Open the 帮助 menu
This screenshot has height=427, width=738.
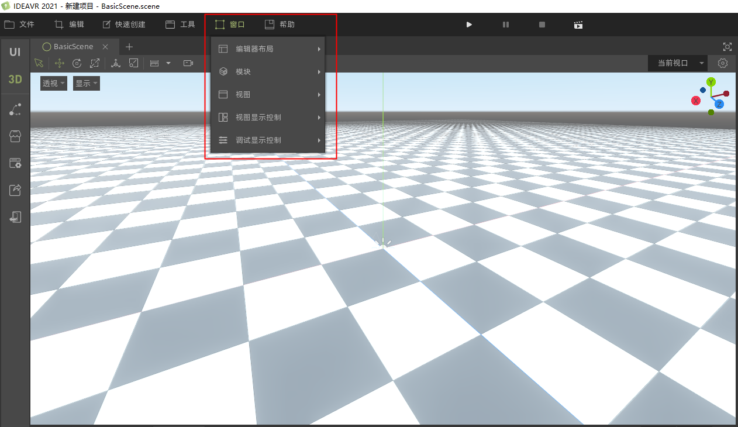280,25
